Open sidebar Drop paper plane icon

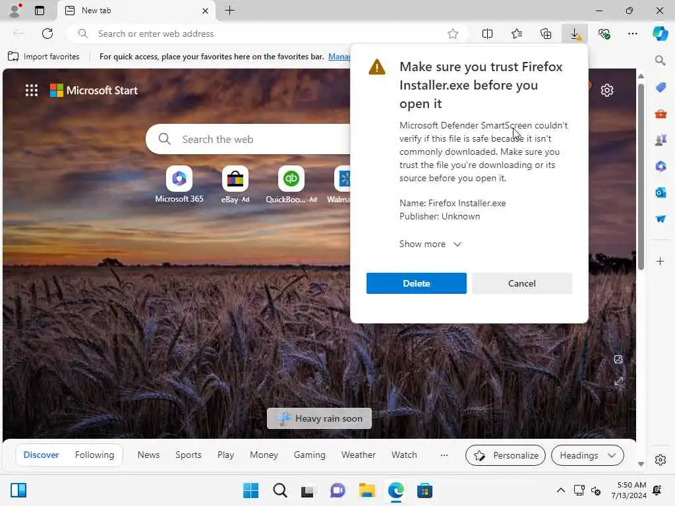click(x=660, y=219)
